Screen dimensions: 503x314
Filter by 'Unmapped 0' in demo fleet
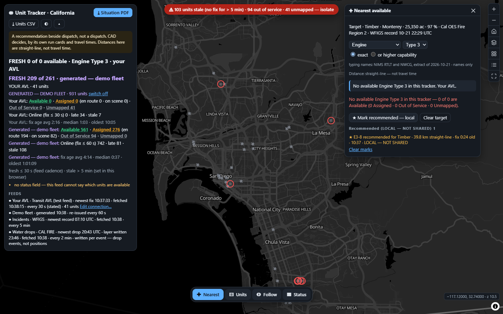tap(114, 136)
